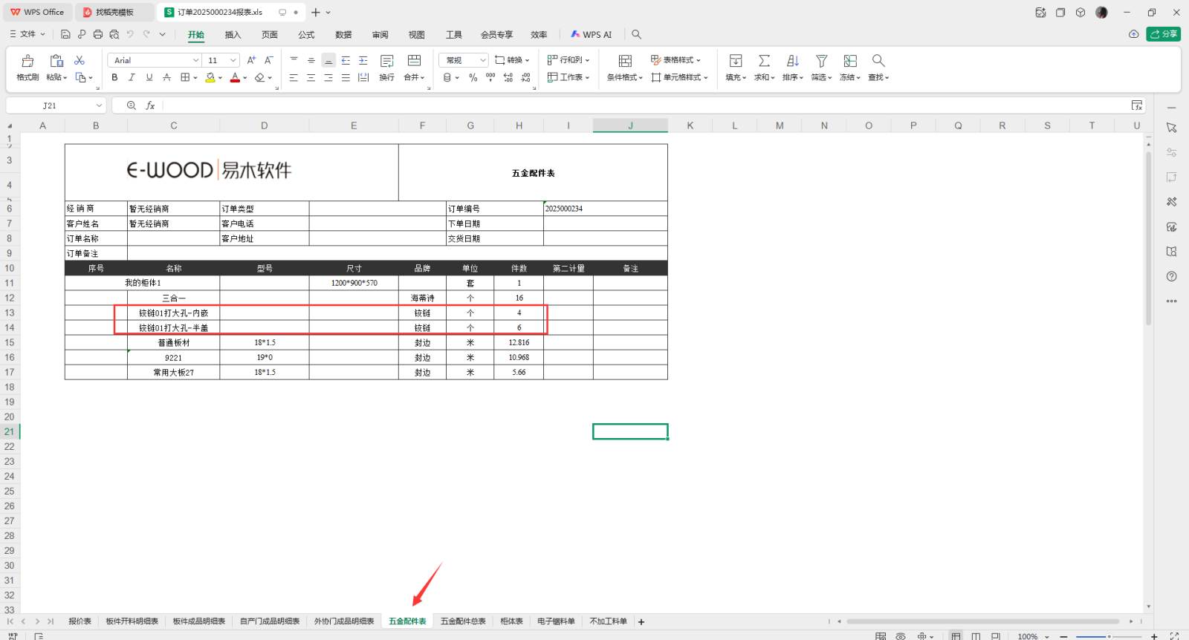This screenshot has height=640, width=1189.
Task: Open the number format 常规 dropdown
Action: (463, 60)
